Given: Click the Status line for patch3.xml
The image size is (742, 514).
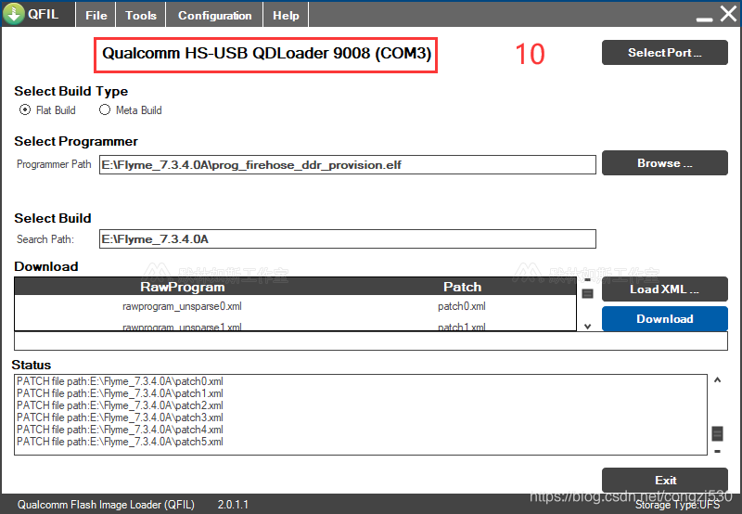Looking at the screenshot, I should 120,418.
